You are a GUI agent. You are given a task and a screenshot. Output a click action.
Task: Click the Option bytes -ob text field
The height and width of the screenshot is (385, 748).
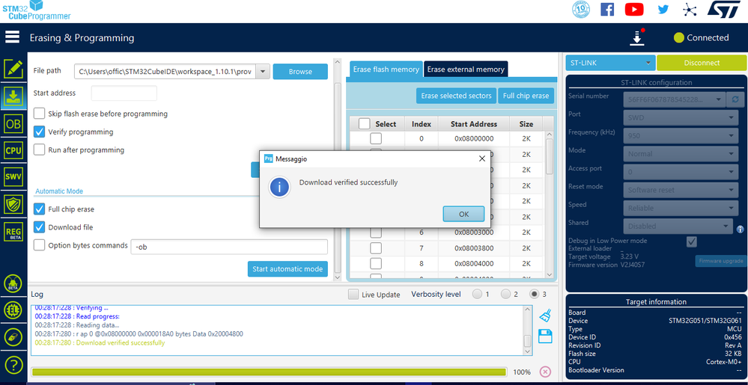[229, 247]
